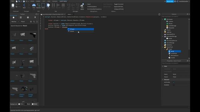Image resolution: width=200 pixels, height=112 pixels.
Task: Collapse the Pistol tool node
Action: [x=165, y=49]
